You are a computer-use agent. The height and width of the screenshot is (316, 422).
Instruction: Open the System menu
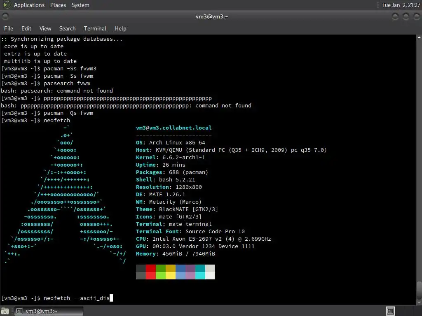(80, 5)
